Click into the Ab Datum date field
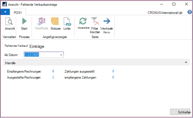 point(42,55)
